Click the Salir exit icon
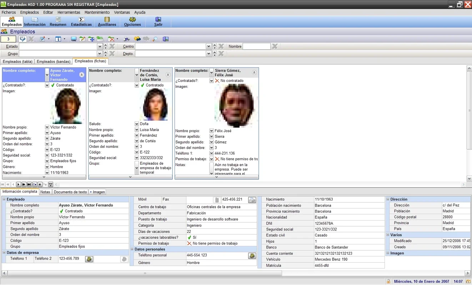Viewport: 472px width, 285px height. coord(158,22)
